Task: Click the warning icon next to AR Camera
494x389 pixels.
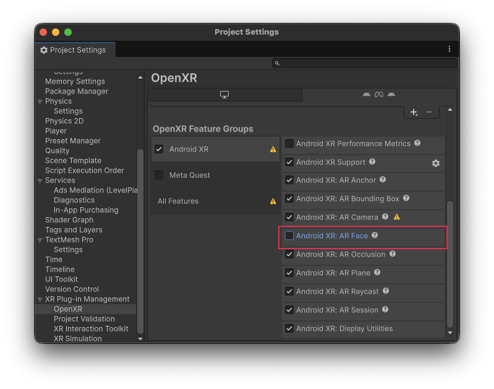Action: (397, 217)
